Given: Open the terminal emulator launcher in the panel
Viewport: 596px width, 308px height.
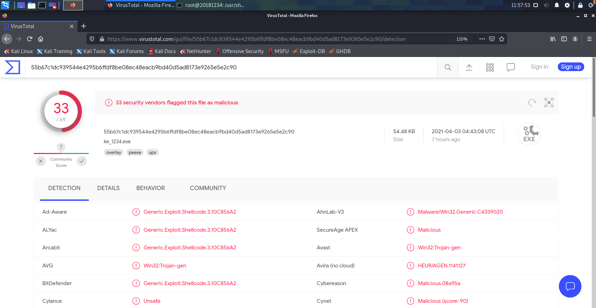Looking at the screenshot, I should [x=42, y=5].
